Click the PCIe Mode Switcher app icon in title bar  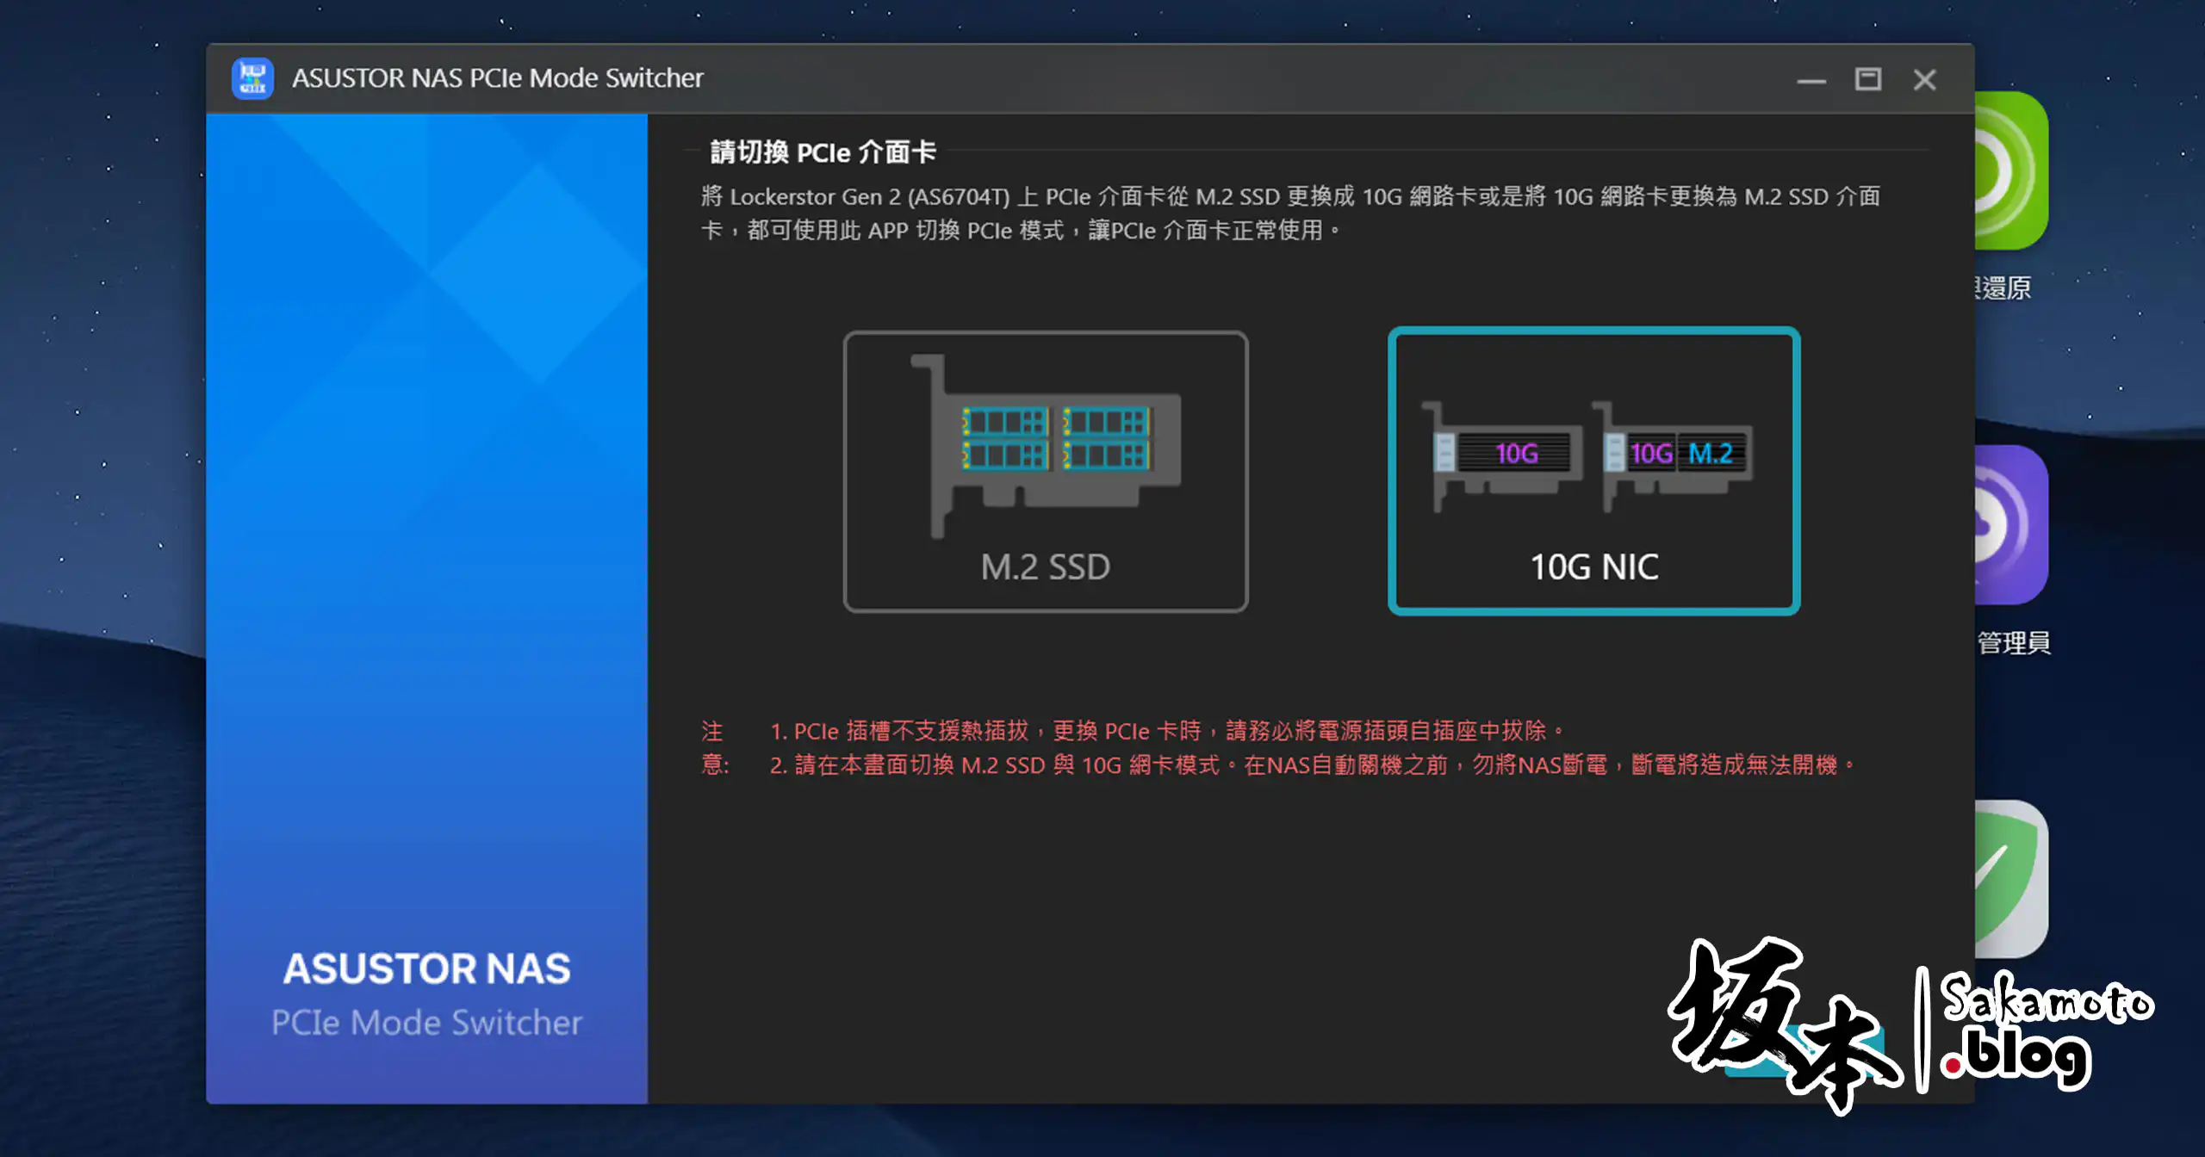(252, 78)
